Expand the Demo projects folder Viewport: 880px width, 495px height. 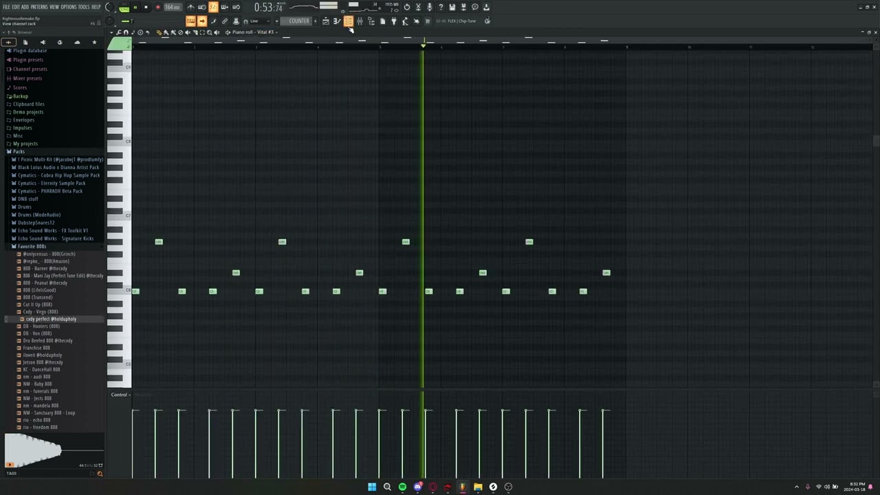28,112
